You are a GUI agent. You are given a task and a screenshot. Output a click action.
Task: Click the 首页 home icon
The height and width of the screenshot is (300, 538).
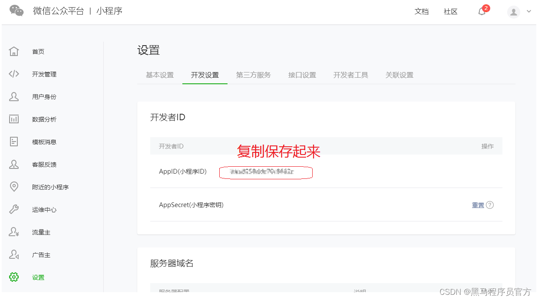click(x=14, y=51)
